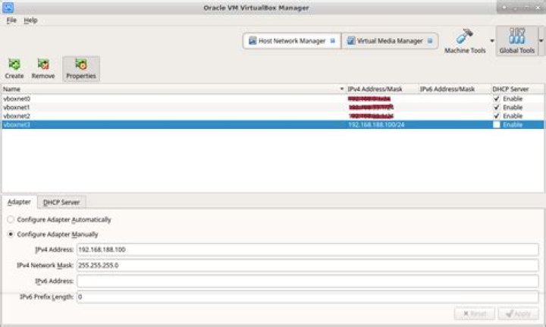Open the Help menu
This screenshot has width=546, height=327.
tap(30, 20)
